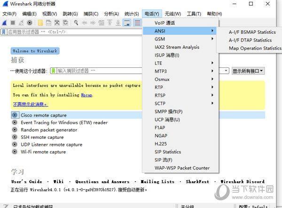Jump to first packet icon
282x208 pixels.
coord(110,23)
